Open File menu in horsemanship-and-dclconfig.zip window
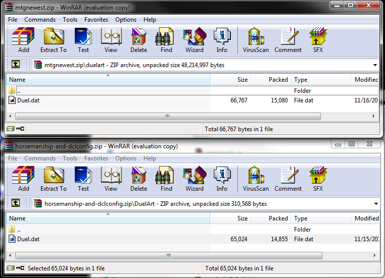 point(13,158)
